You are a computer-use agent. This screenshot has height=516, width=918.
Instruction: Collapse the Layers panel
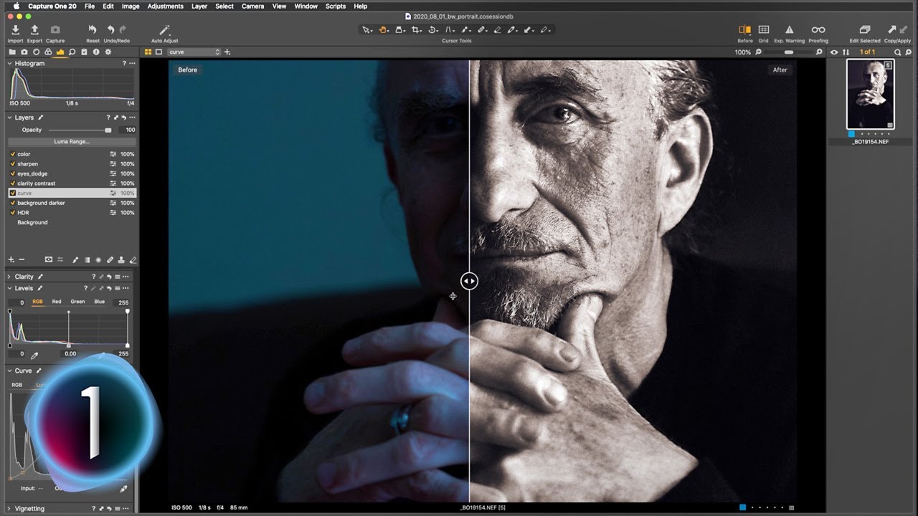(10, 118)
